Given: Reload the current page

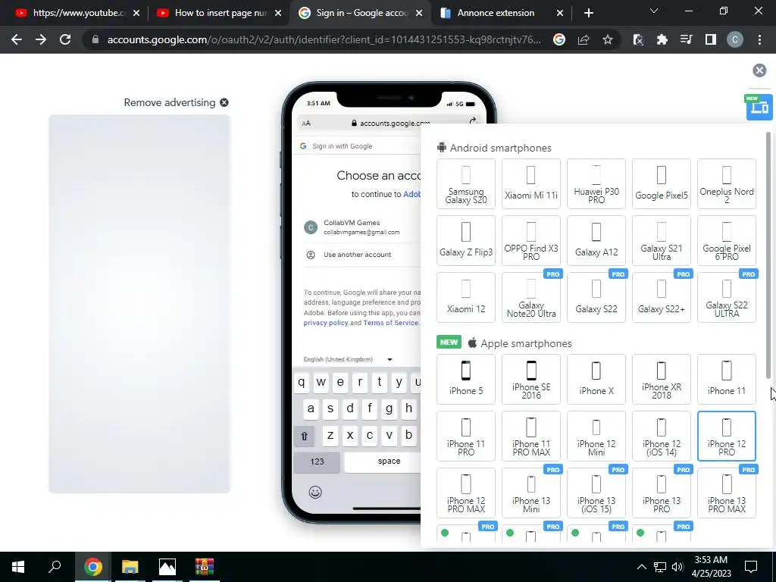Looking at the screenshot, I should pyautogui.click(x=65, y=39).
